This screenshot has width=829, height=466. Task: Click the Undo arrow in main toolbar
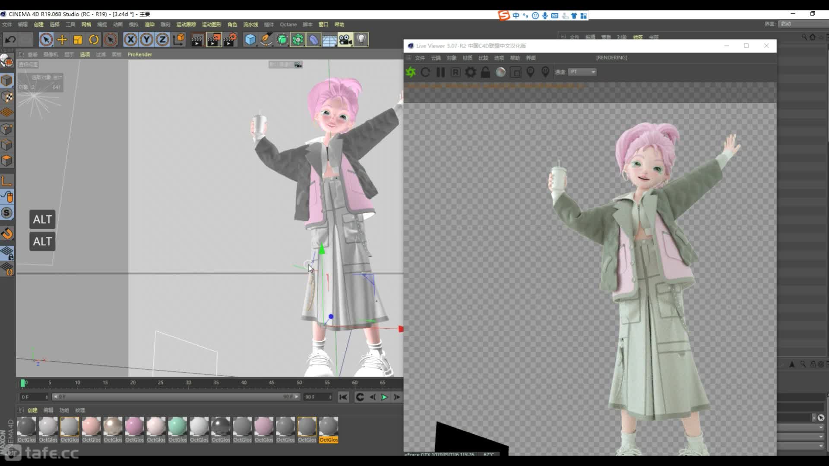(10, 40)
